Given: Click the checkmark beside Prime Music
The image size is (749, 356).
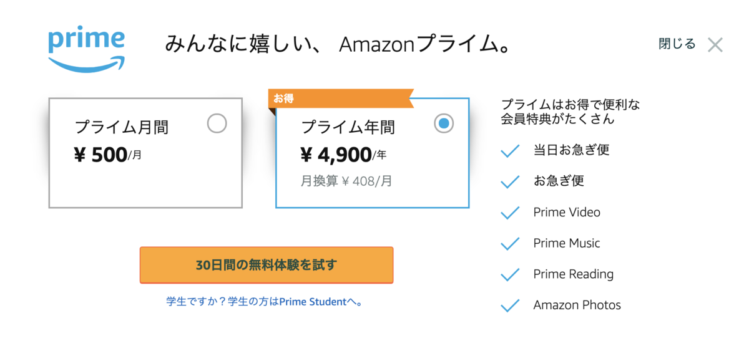Looking at the screenshot, I should tap(511, 244).
